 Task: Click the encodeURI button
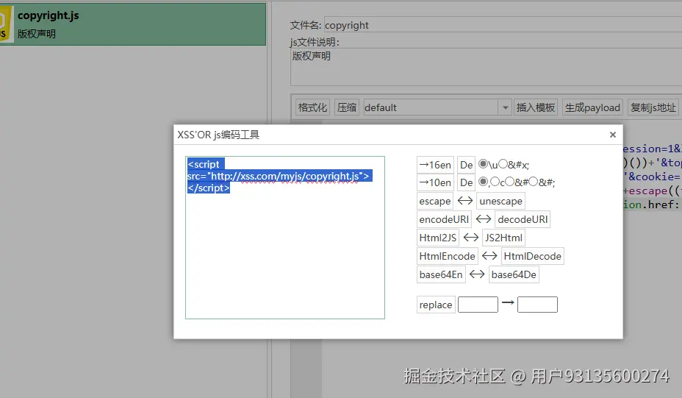[444, 219]
